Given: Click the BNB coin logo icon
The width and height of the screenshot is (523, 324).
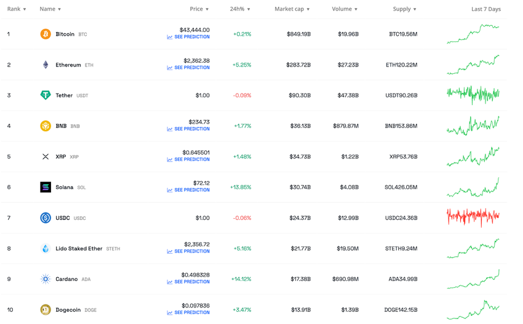Looking at the screenshot, I should [x=46, y=126].
